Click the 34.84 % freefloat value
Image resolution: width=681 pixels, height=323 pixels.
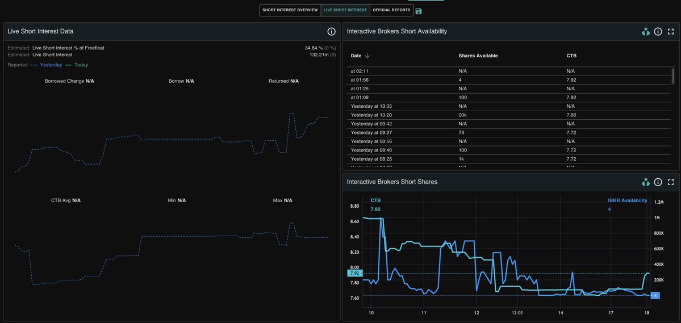tap(314, 48)
